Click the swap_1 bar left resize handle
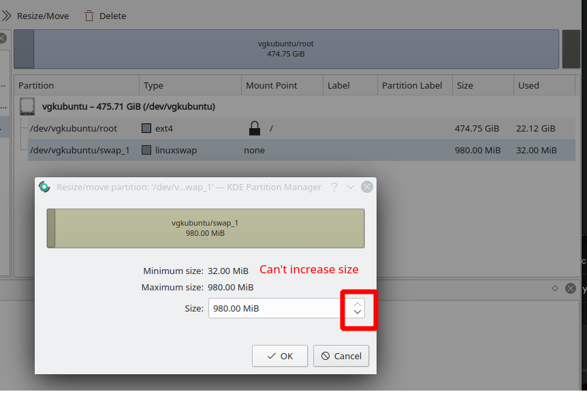 [x=51, y=228]
